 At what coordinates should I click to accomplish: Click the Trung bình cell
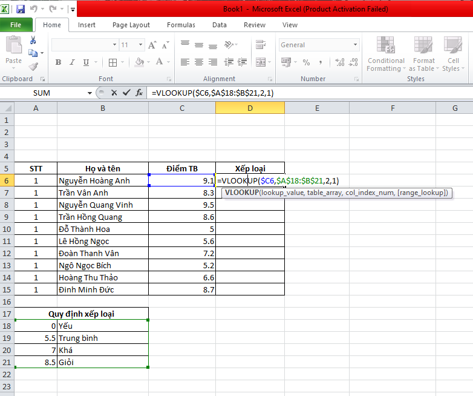[x=103, y=338]
